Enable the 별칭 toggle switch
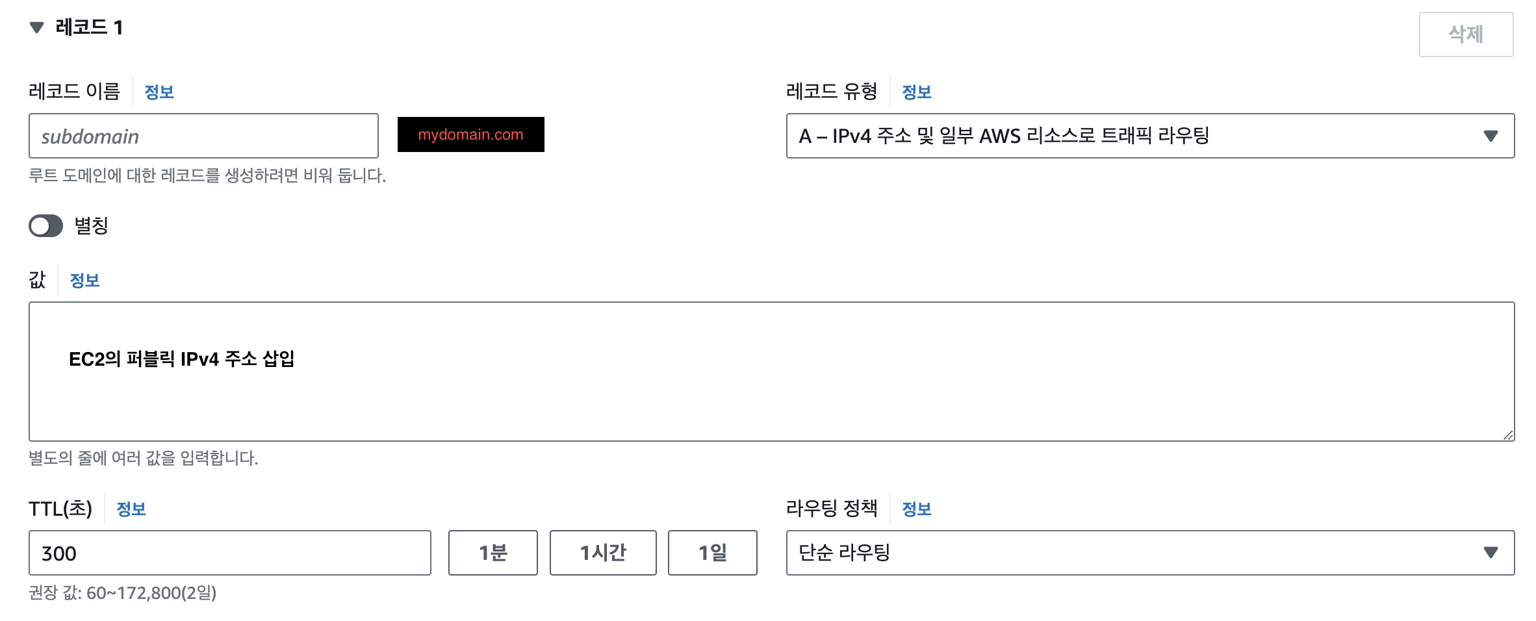Image resolution: width=1536 pixels, height=621 pixels. (45, 226)
